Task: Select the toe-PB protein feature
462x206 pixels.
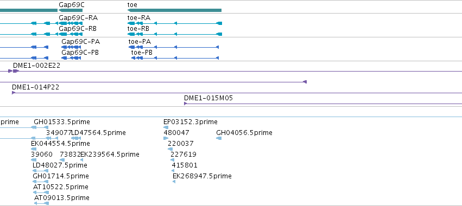Action: pyautogui.click(x=175, y=58)
